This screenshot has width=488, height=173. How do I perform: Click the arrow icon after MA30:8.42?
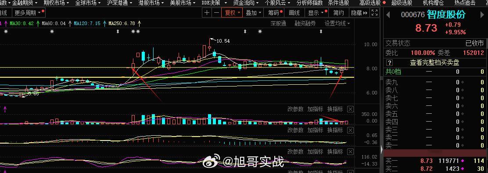click(x=38, y=23)
